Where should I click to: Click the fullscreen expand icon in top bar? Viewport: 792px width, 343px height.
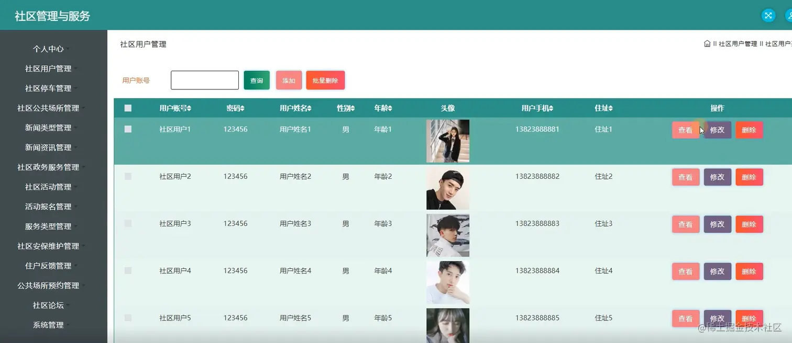768,15
